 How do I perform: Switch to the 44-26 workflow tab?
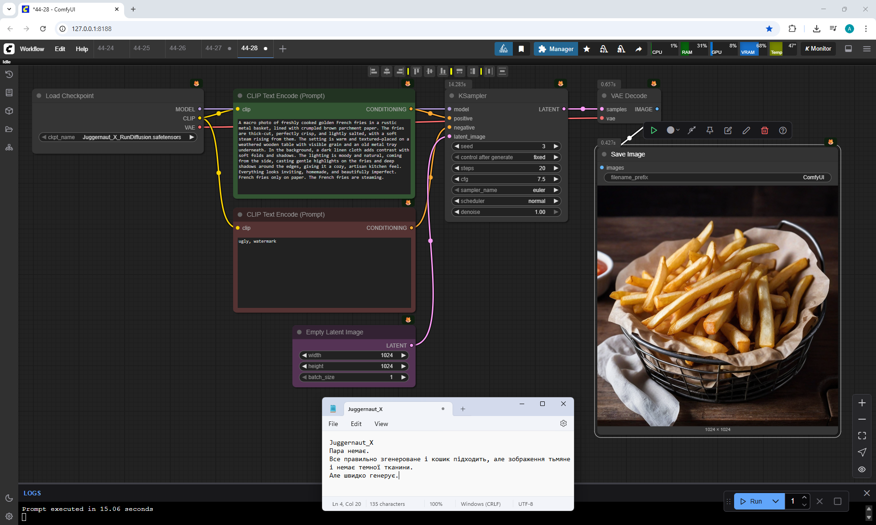(177, 48)
